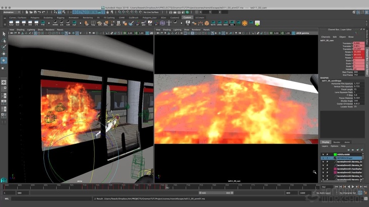Switch to the Rigging shelf tab

click(61, 17)
